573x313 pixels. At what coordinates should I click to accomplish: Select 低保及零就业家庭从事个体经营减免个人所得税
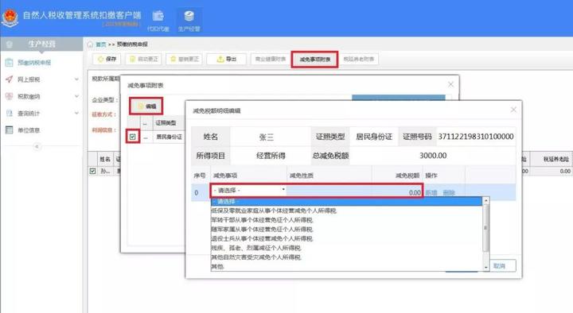click(274, 211)
